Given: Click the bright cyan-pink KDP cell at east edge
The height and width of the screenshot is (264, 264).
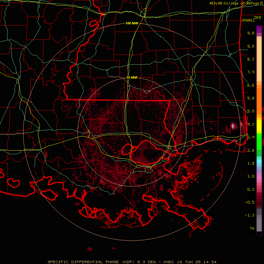Looking at the screenshot, I should click(233, 126).
